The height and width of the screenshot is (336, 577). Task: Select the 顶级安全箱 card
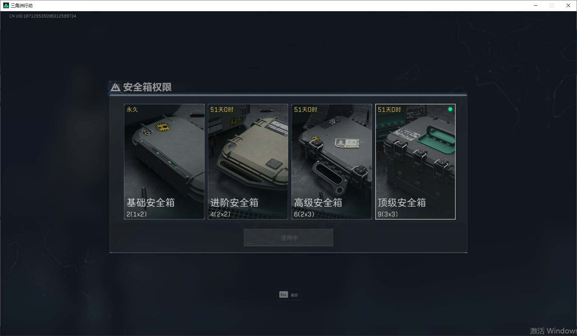[x=415, y=162]
